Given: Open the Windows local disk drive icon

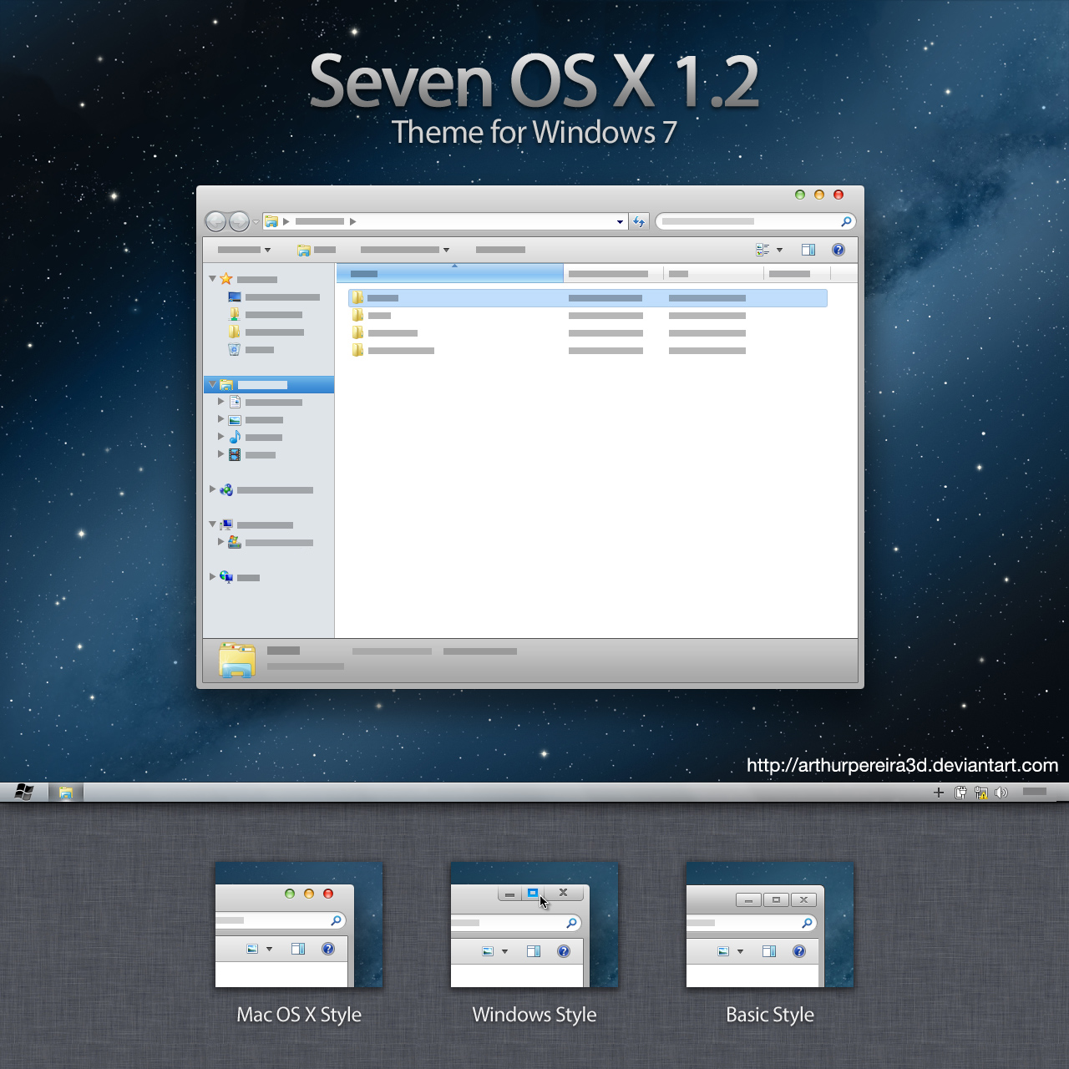Looking at the screenshot, I should 235,542.
